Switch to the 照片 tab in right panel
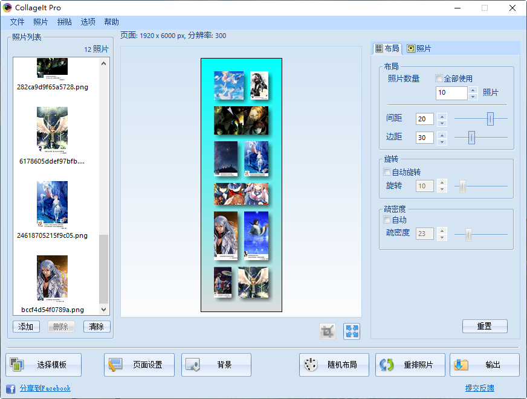 pos(419,49)
